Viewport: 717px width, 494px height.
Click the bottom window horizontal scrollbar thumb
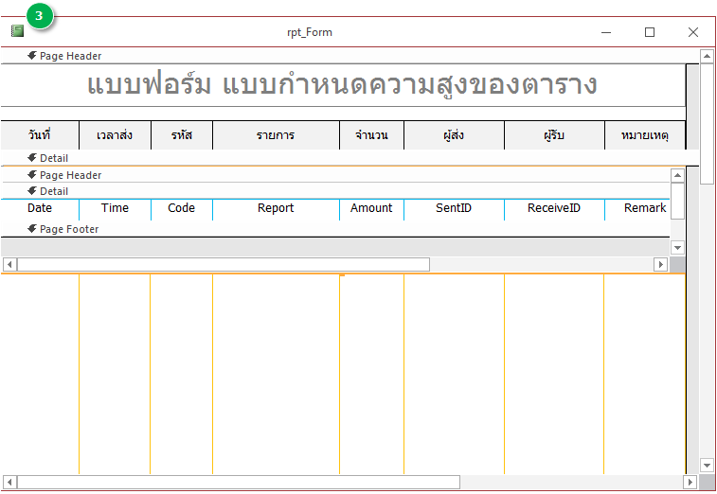tap(238, 482)
